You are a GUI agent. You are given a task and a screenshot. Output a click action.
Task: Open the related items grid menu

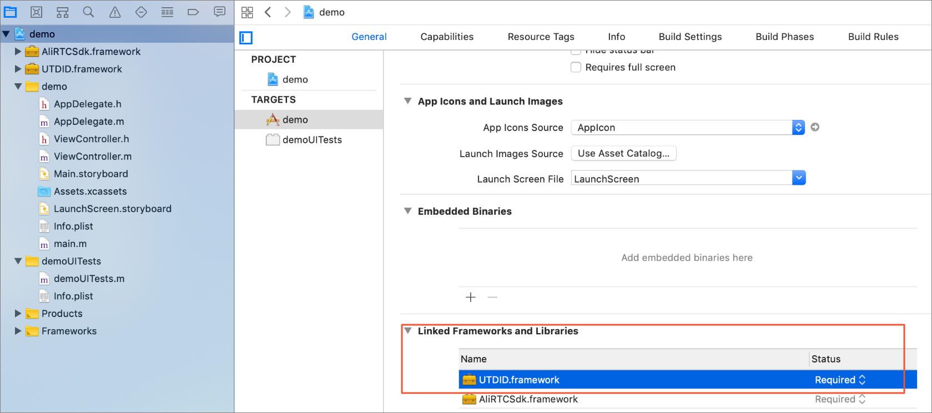pyautogui.click(x=248, y=12)
